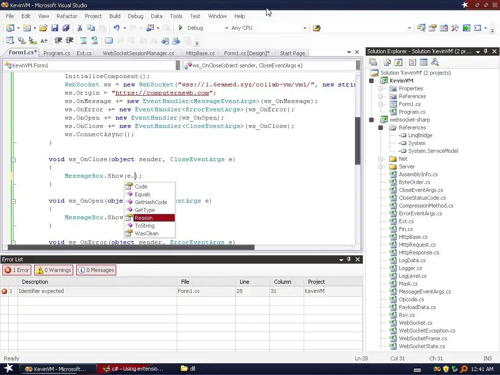Decrease line indent from text editor toolbar
The height and width of the screenshot is (375, 500).
58,41
